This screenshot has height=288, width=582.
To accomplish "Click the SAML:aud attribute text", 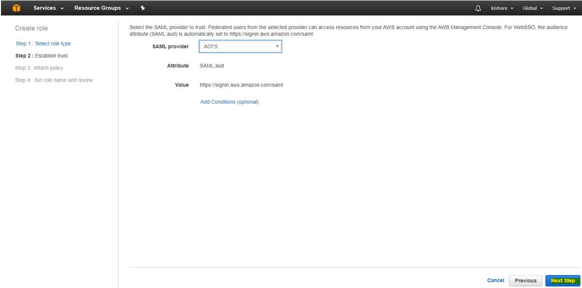I will pos(212,66).
